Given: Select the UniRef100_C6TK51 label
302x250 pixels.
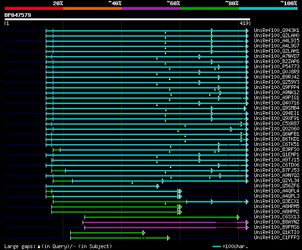Looking at the screenshot, I should coord(277,145).
